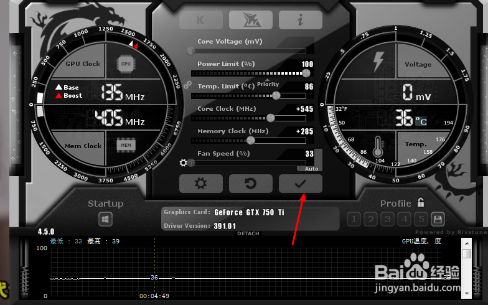This screenshot has width=488, height=305.
Task: Select profile slot 3
Action: pos(387,219)
